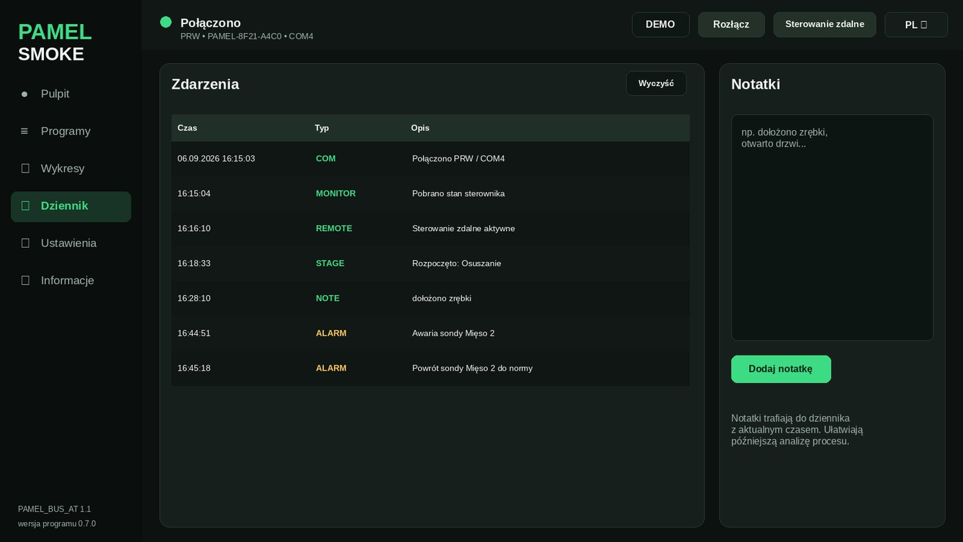Click the 'dołożono zrębki' note description
Image resolution: width=963 pixels, height=542 pixels.
point(442,299)
